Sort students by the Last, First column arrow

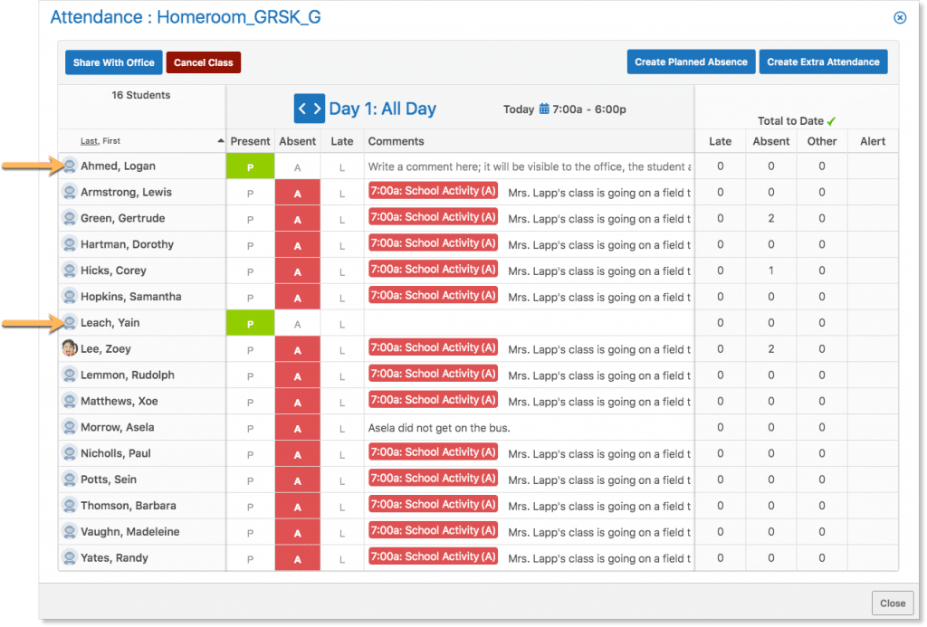click(221, 141)
